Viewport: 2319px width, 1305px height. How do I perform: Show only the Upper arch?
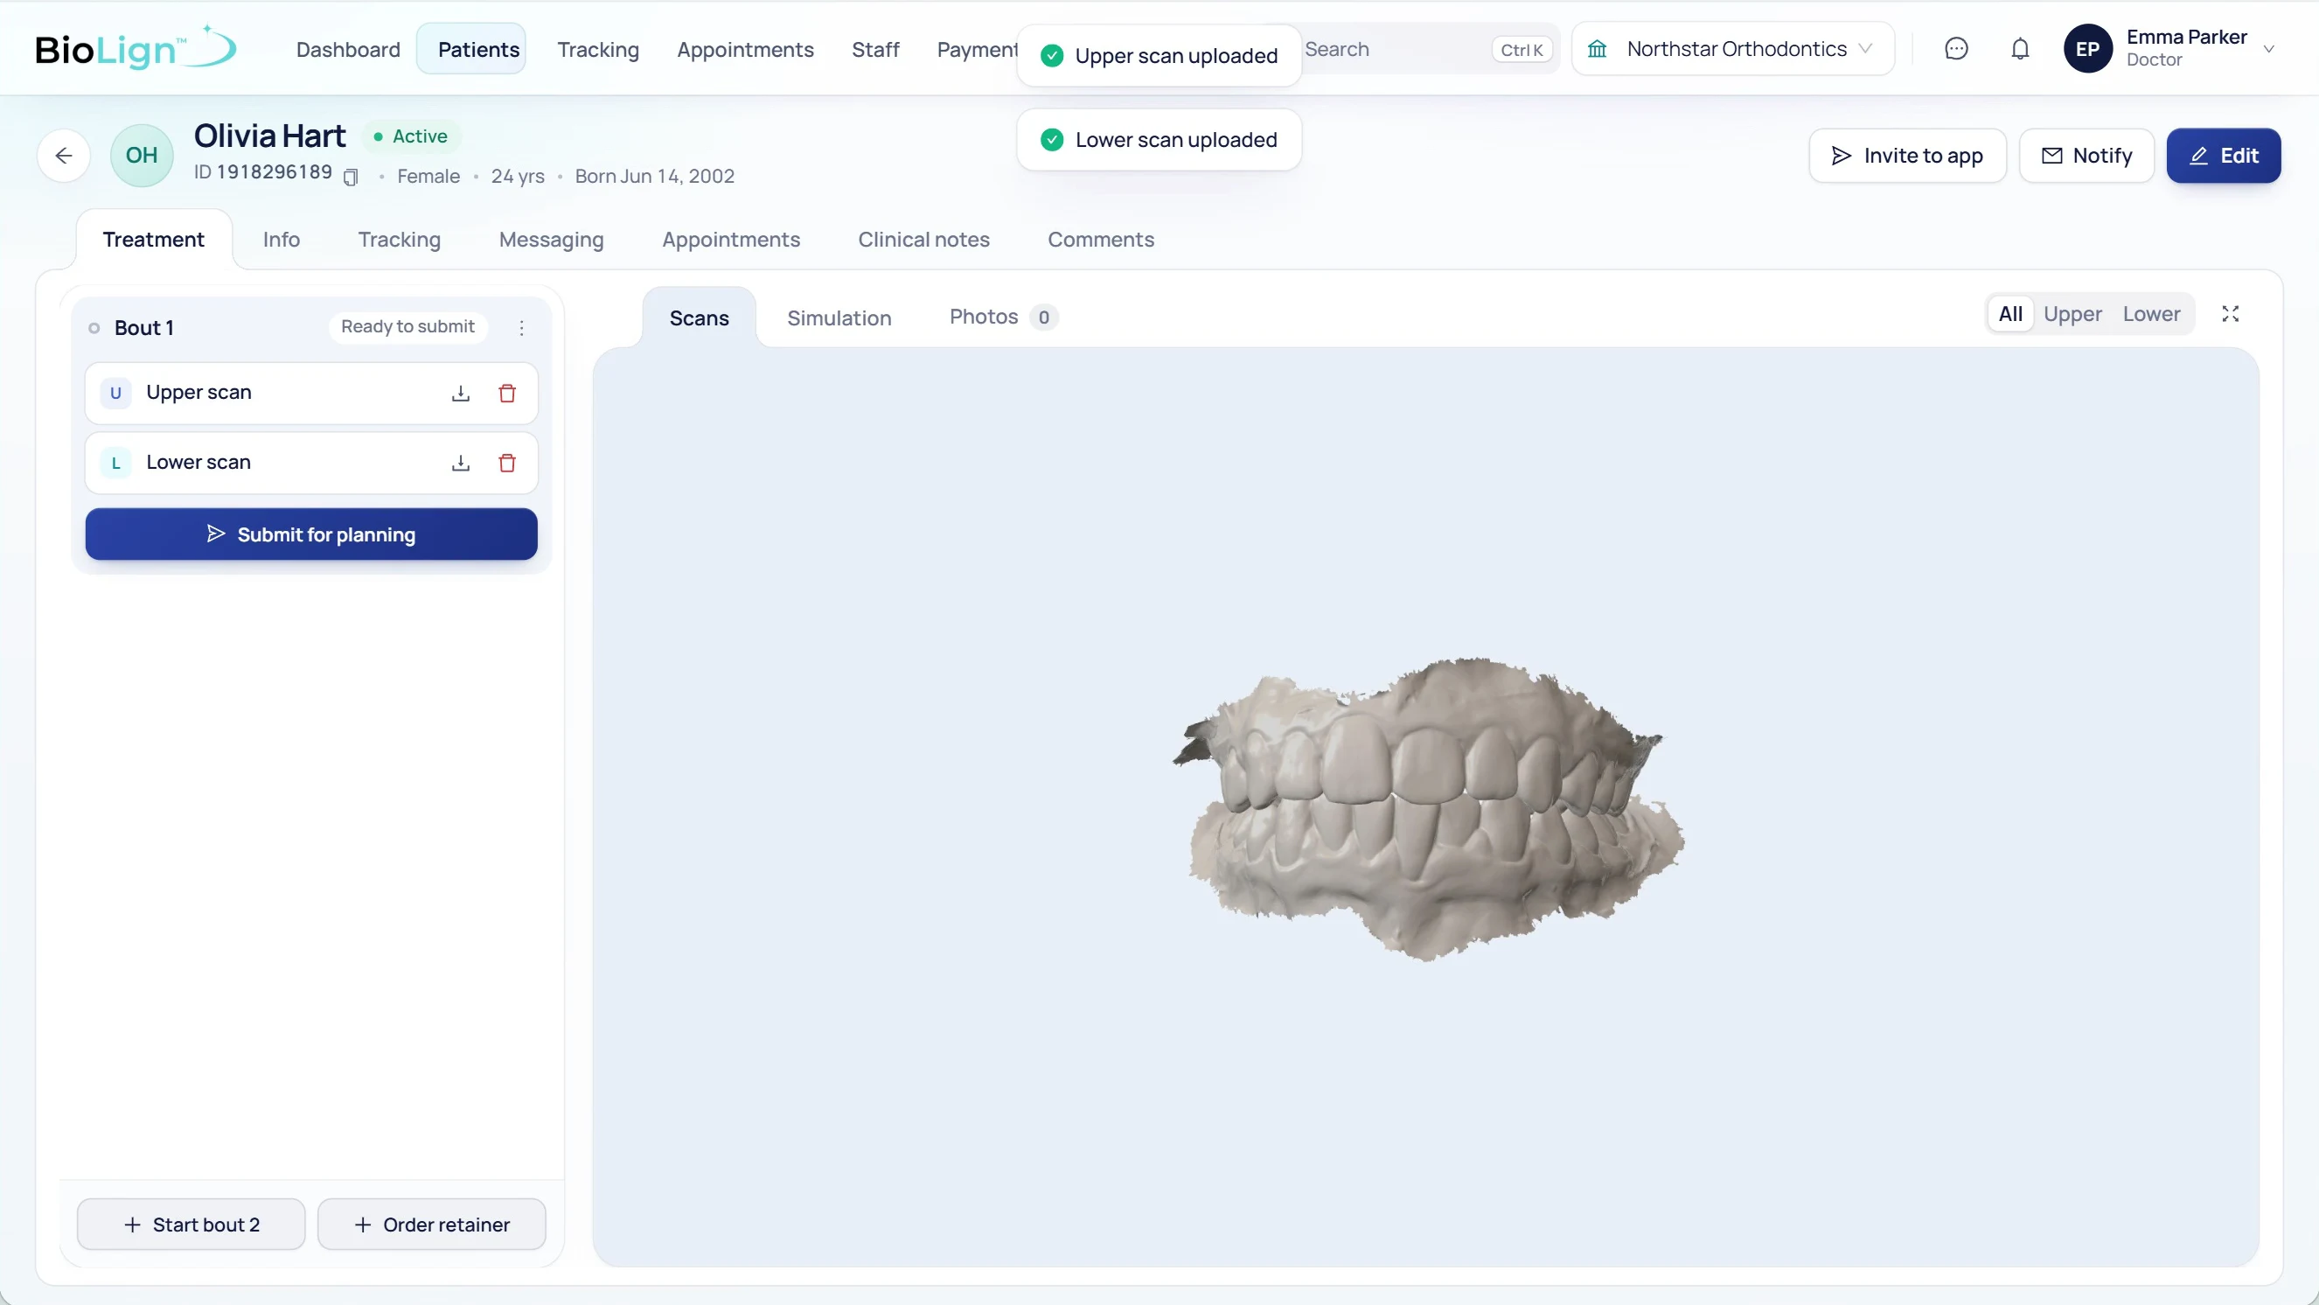(x=2072, y=313)
